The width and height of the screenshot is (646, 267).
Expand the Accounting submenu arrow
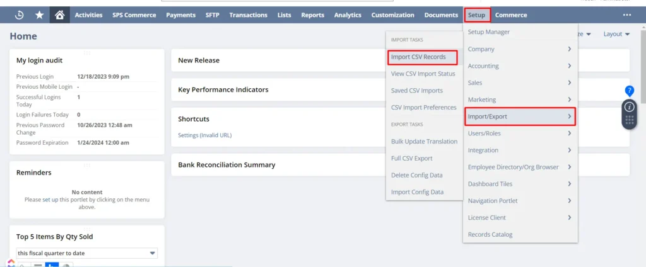point(570,66)
